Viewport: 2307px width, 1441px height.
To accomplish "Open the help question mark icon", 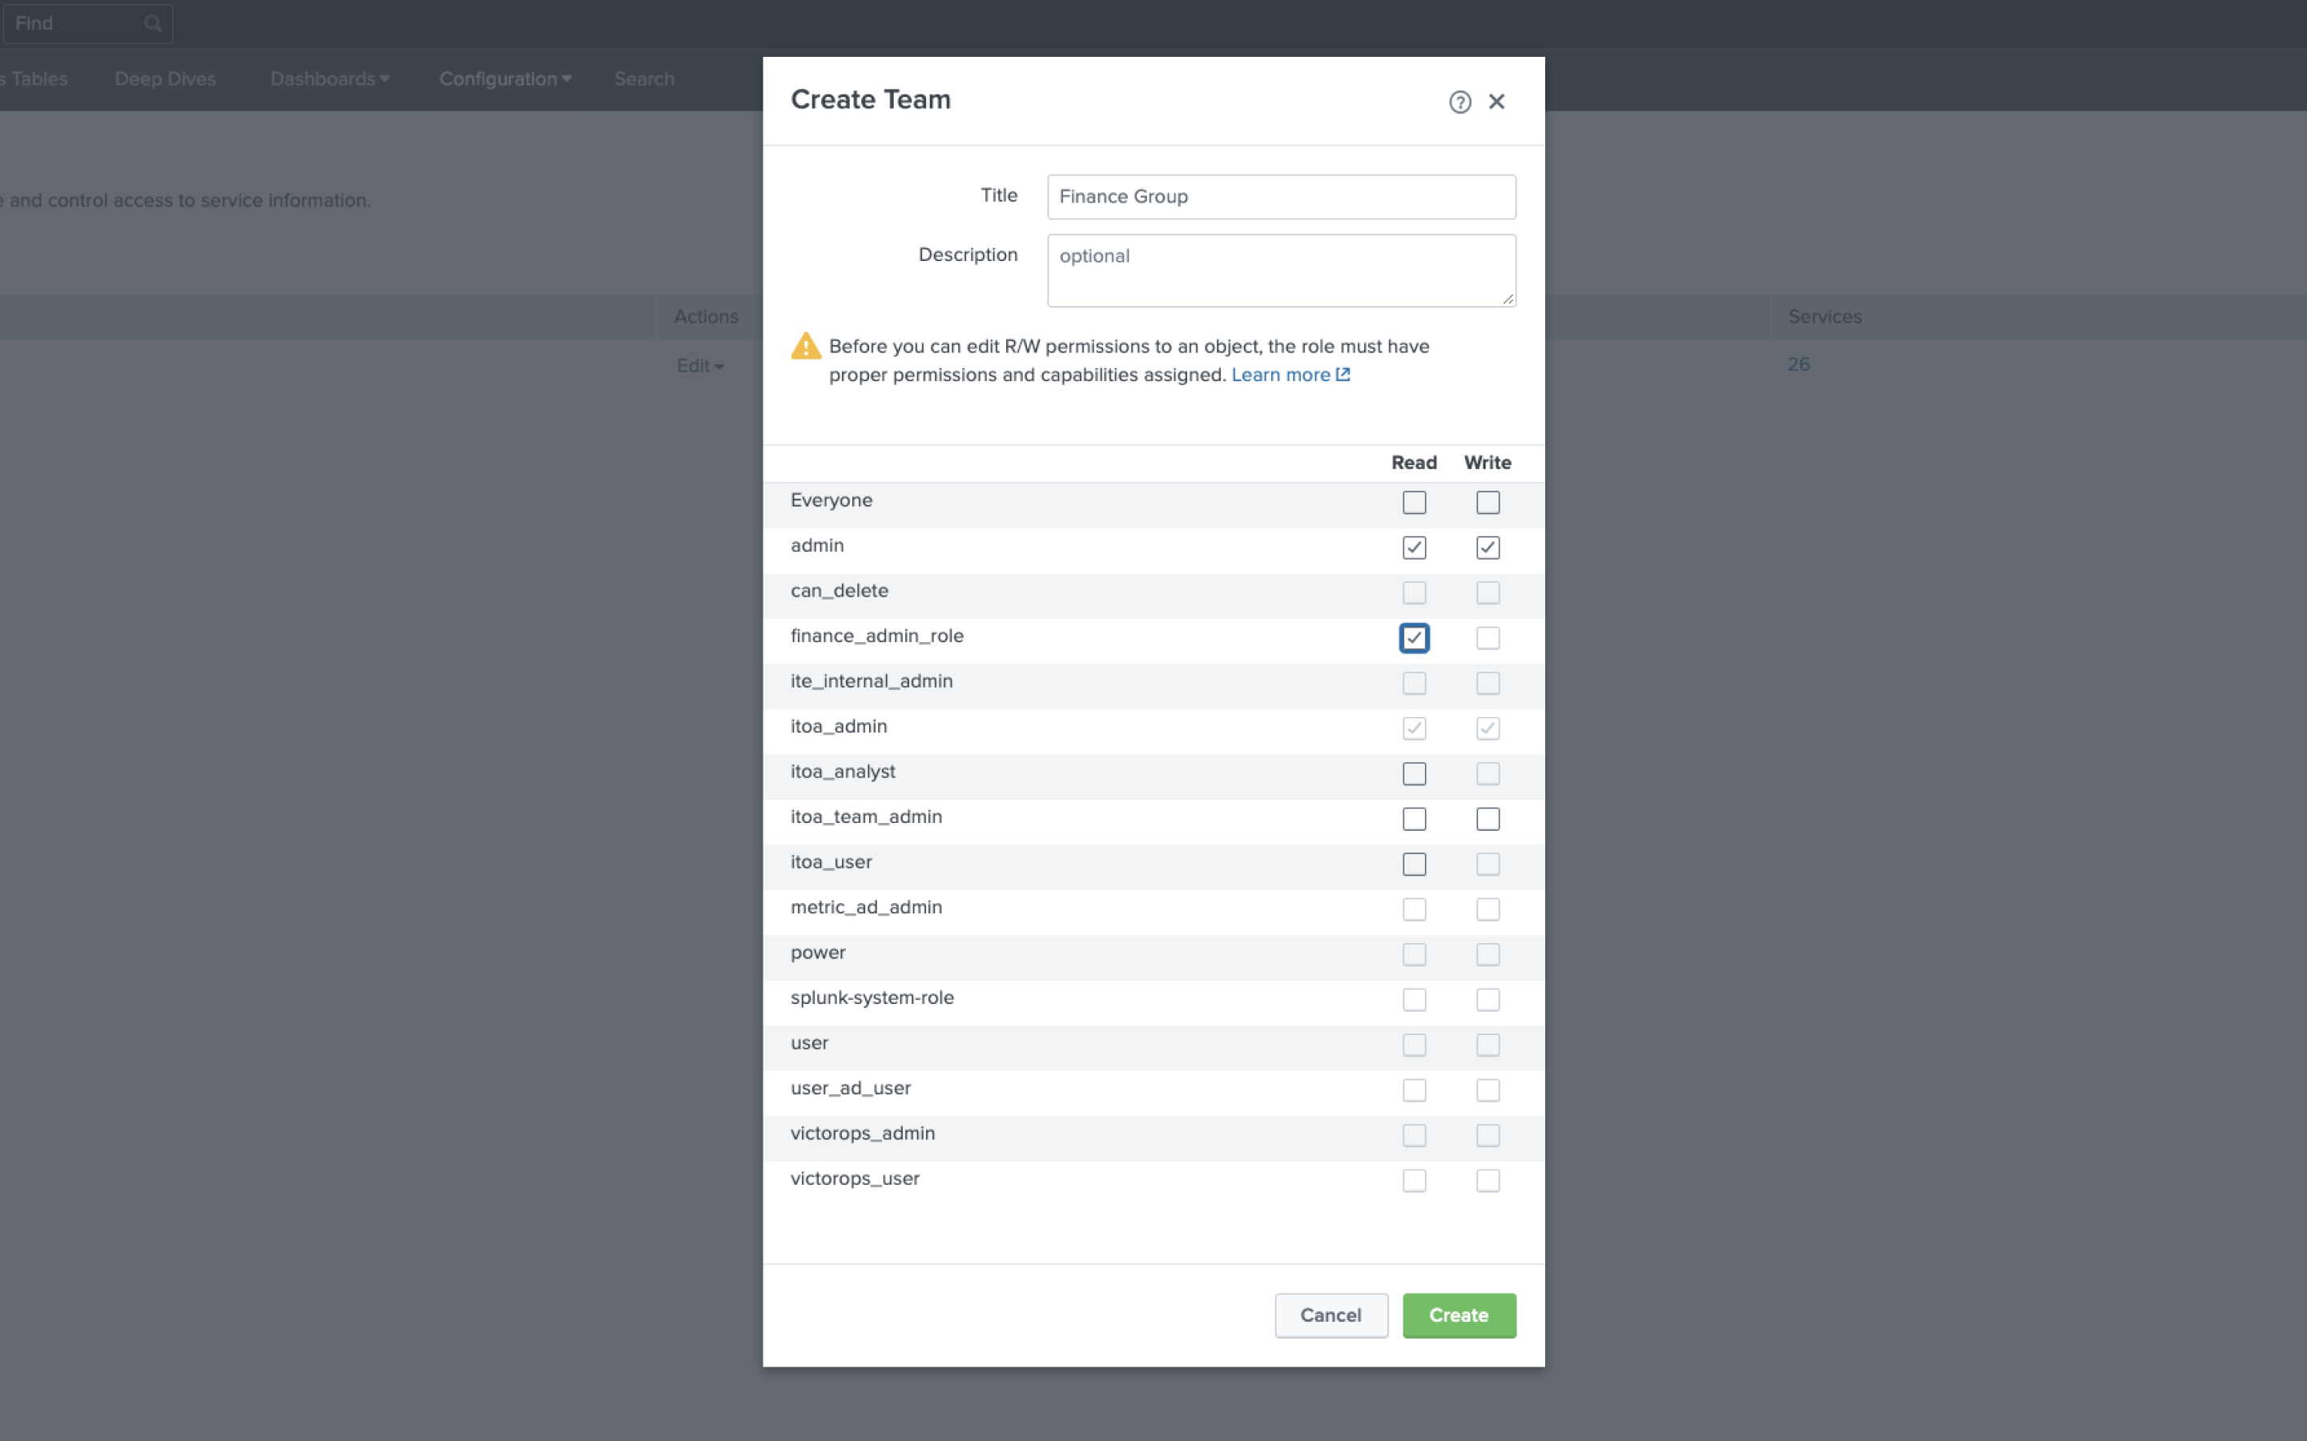I will (x=1459, y=102).
